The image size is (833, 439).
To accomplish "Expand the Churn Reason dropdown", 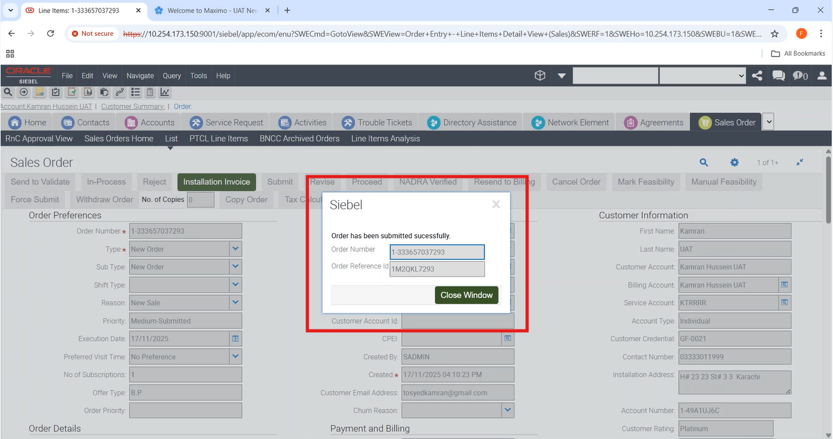I will coord(507,410).
